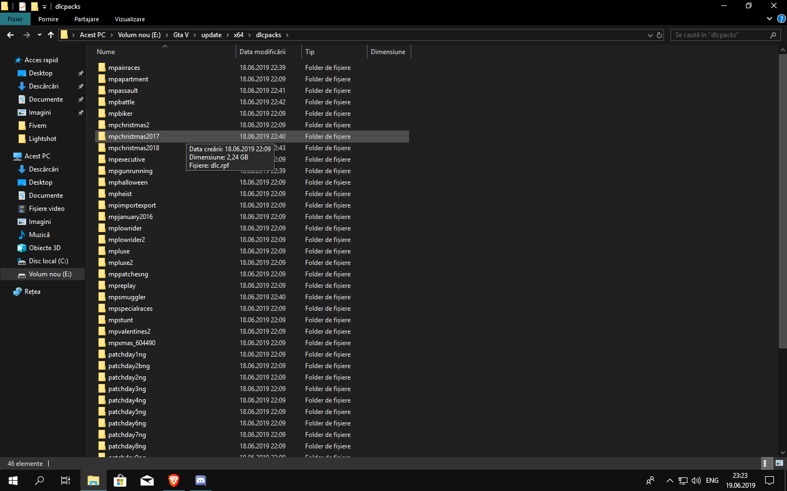Open the volume control in tray
The width and height of the screenshot is (787, 491).
tap(696, 481)
